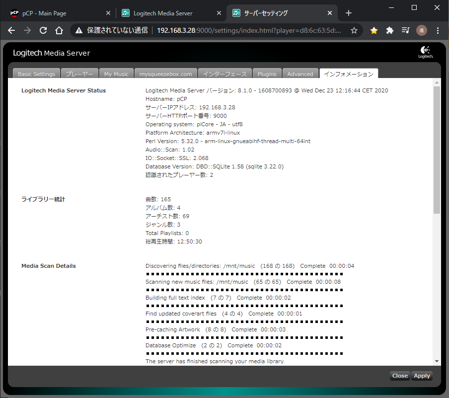Click the Discovering files/directories scan line
449x398 pixels.
pos(250,266)
